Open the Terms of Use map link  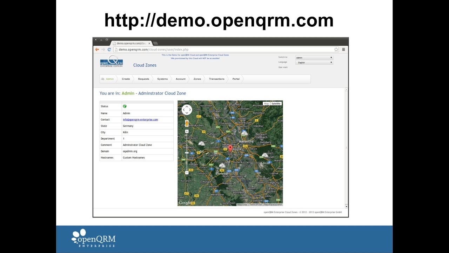pyautogui.click(x=256, y=205)
